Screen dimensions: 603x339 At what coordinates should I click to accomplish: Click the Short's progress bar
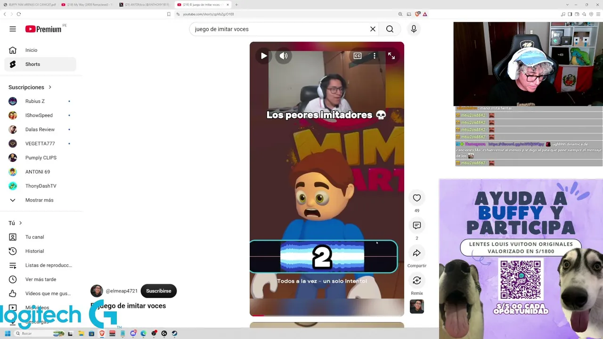pyautogui.click(x=327, y=315)
